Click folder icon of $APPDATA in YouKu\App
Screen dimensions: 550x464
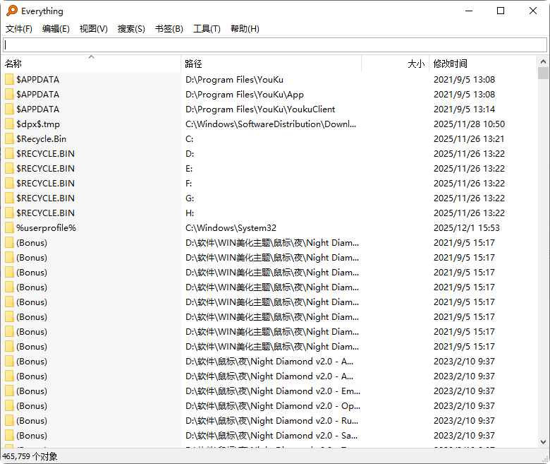10,95
